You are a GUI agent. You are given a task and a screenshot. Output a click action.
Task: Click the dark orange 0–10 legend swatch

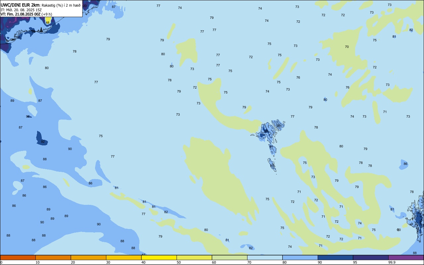point(18,257)
